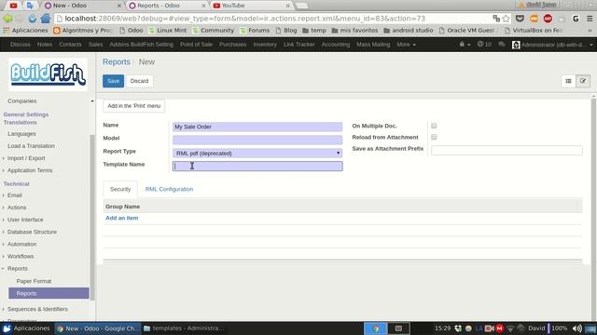Switch to the Reports - Odoo browser tab
This screenshot has width=597, height=335.
click(167, 6)
